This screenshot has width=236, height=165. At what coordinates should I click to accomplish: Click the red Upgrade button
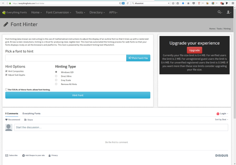[x=195, y=50]
